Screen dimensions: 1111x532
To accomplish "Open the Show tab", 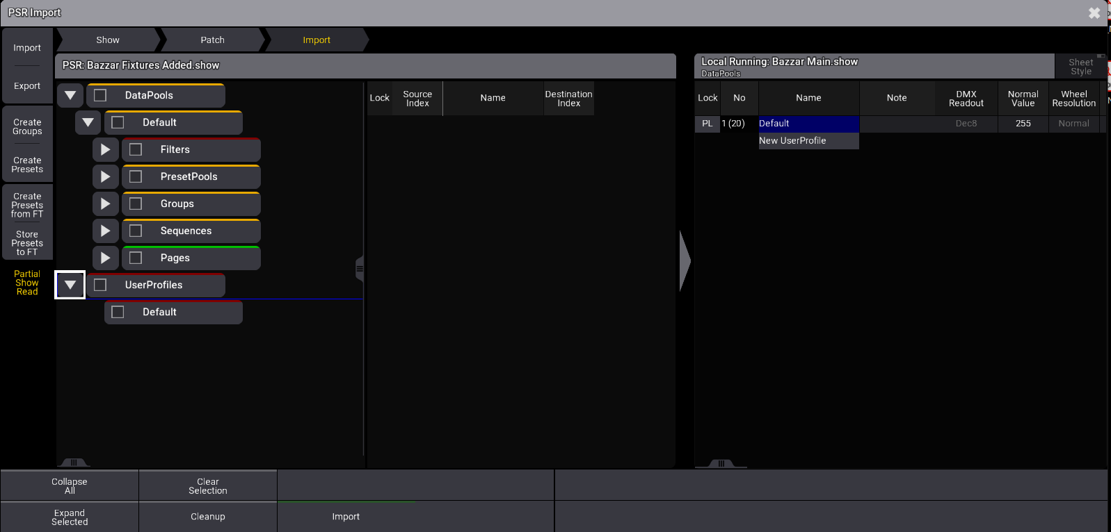I will click(108, 40).
